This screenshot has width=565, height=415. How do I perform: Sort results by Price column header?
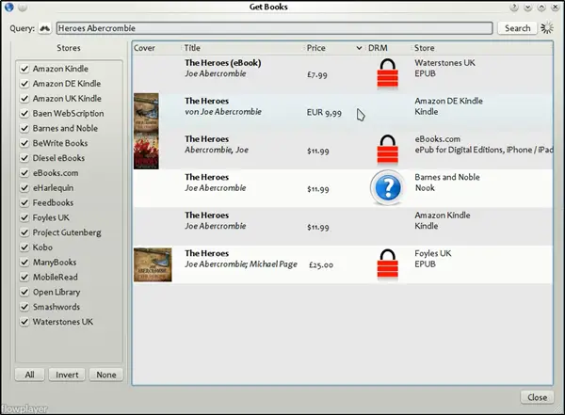click(x=316, y=48)
